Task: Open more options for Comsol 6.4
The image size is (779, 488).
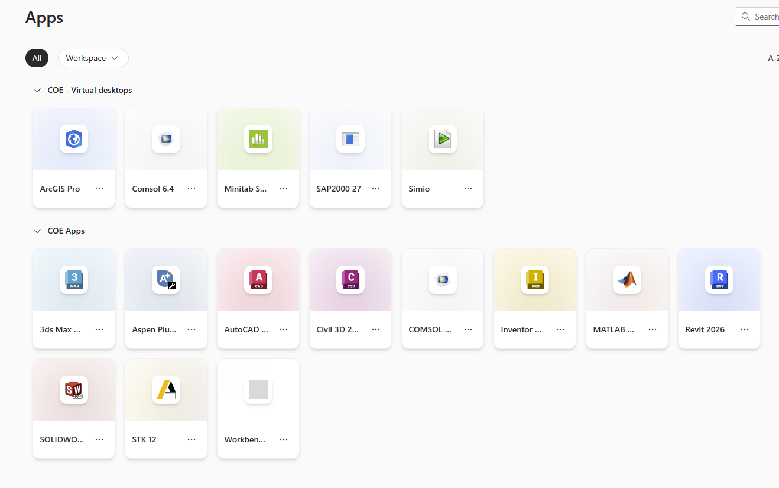Action: pyautogui.click(x=191, y=189)
